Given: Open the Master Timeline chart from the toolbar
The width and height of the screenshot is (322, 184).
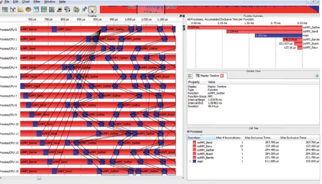Looking at the screenshot, I should click(x=5, y=9).
